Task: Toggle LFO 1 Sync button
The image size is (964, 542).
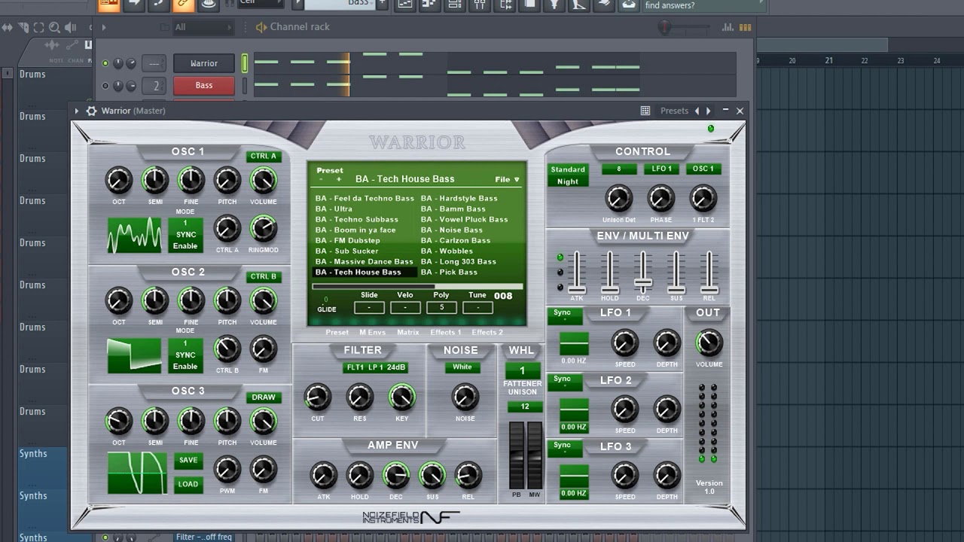Action: pyautogui.click(x=565, y=315)
